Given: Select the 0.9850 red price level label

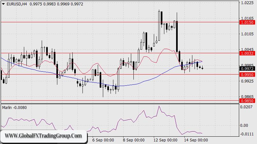Looking at the screenshot, I should tap(247, 101).
